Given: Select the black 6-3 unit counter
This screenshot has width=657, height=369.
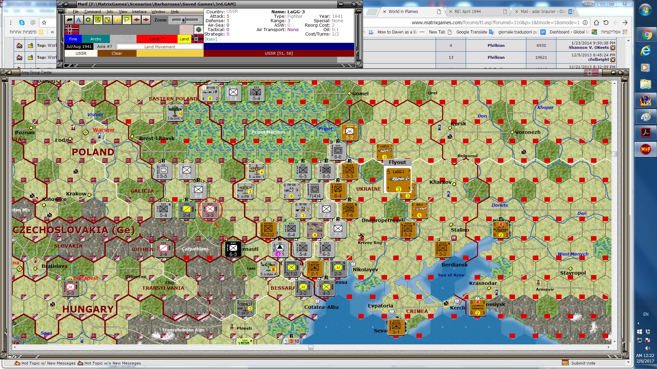Looking at the screenshot, I should [233, 249].
